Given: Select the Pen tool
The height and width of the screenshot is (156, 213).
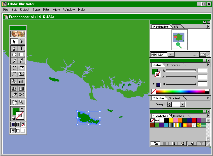Looking at the screenshot, I should tap(14, 49).
